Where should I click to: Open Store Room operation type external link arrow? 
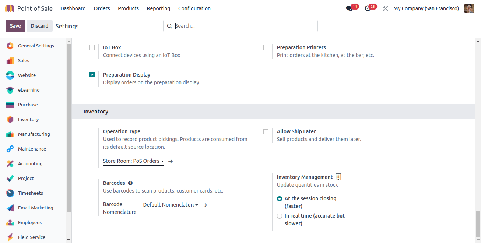coord(171,161)
